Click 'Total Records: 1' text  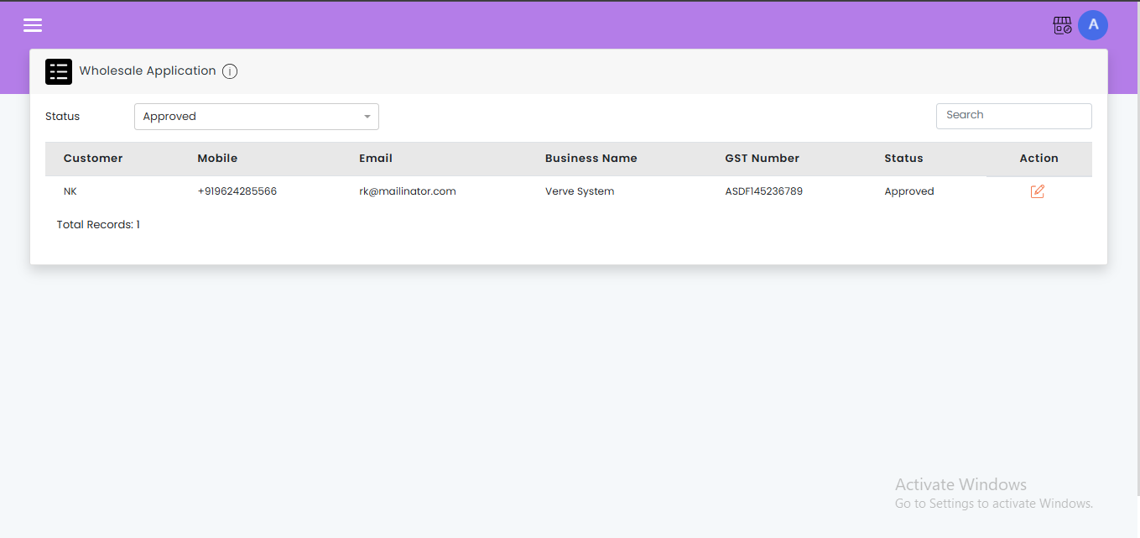click(x=98, y=225)
